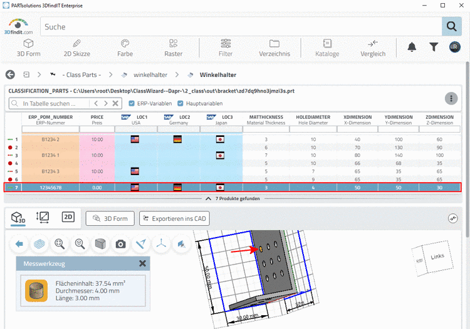
Task: Clear the table search field
Action: [115, 103]
